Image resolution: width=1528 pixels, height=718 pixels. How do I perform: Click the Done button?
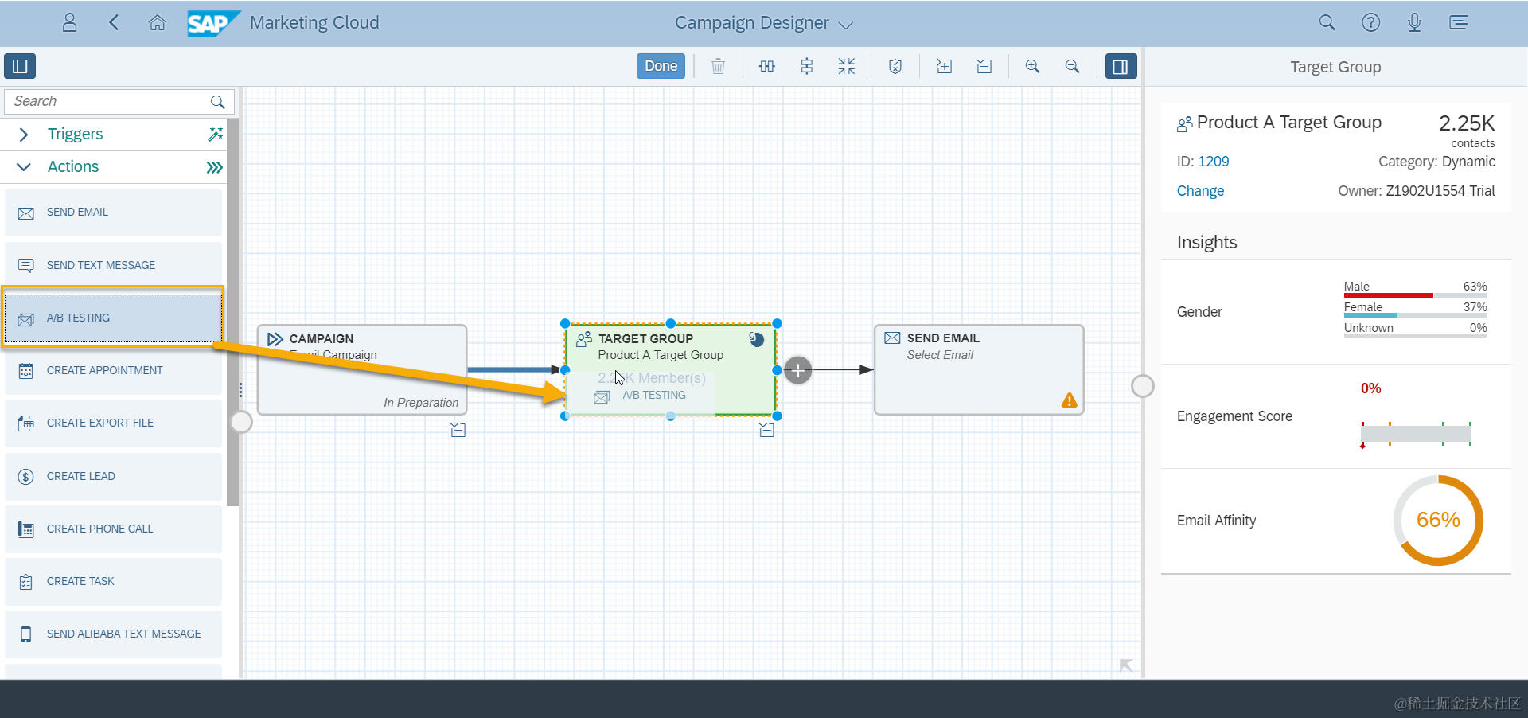point(661,66)
